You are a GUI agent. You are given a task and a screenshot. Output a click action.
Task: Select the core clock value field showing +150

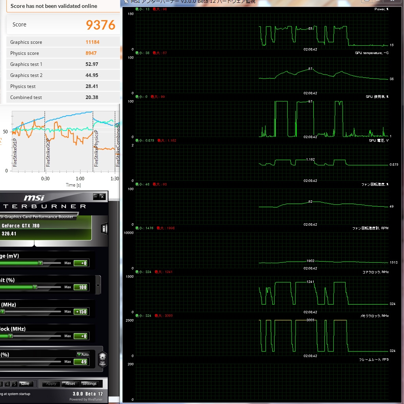point(81,312)
